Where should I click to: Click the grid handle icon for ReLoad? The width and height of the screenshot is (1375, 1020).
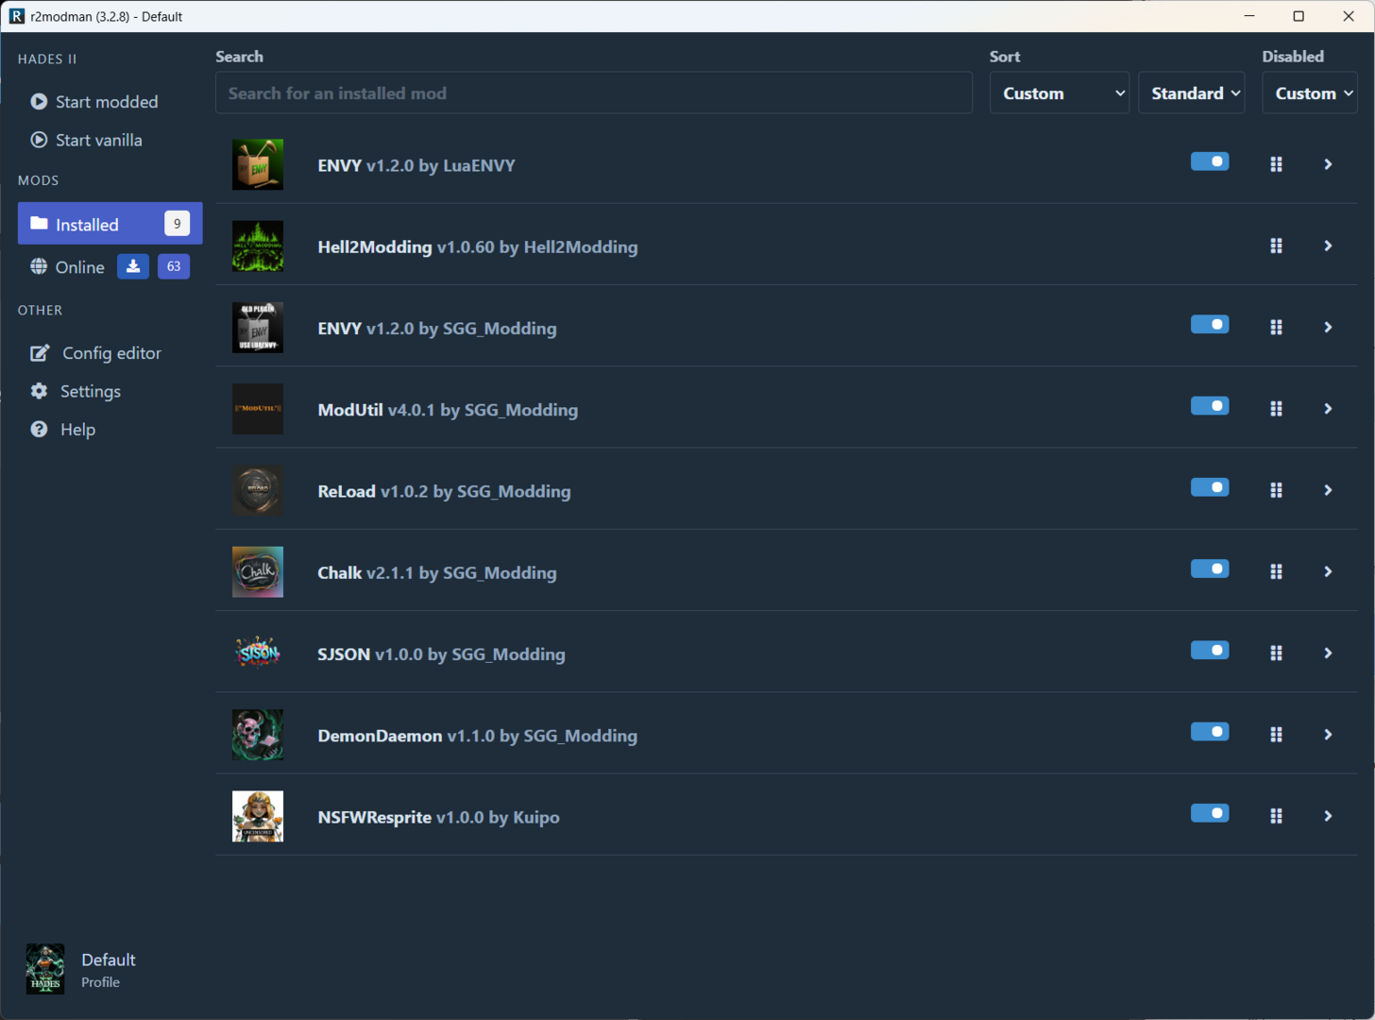pos(1276,490)
